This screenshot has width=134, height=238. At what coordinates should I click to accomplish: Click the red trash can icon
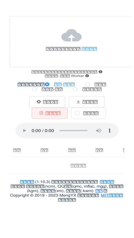[x=41, y=113]
